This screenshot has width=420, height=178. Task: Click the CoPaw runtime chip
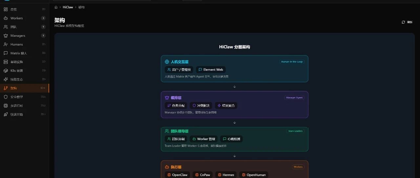point(202,175)
